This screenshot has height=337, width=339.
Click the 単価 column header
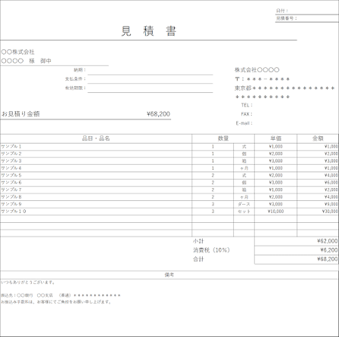[275, 138]
